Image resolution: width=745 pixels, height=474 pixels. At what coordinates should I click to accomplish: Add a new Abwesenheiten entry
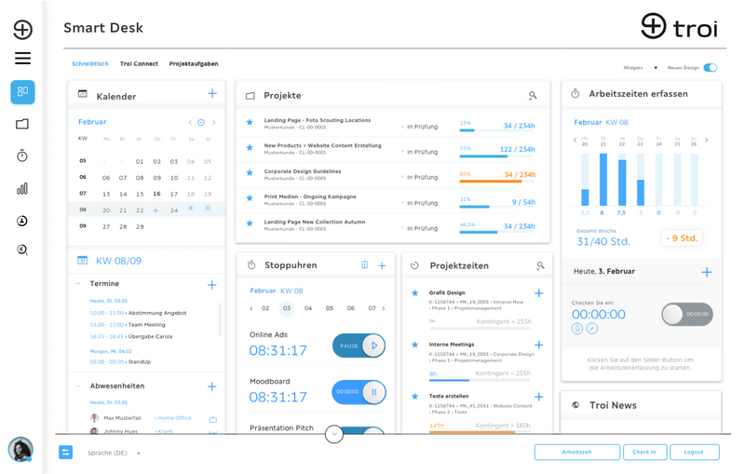click(x=212, y=386)
